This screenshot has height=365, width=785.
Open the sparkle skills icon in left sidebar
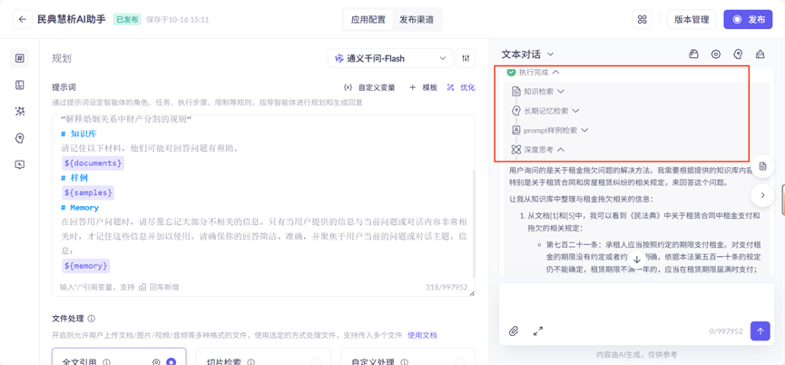(x=20, y=111)
